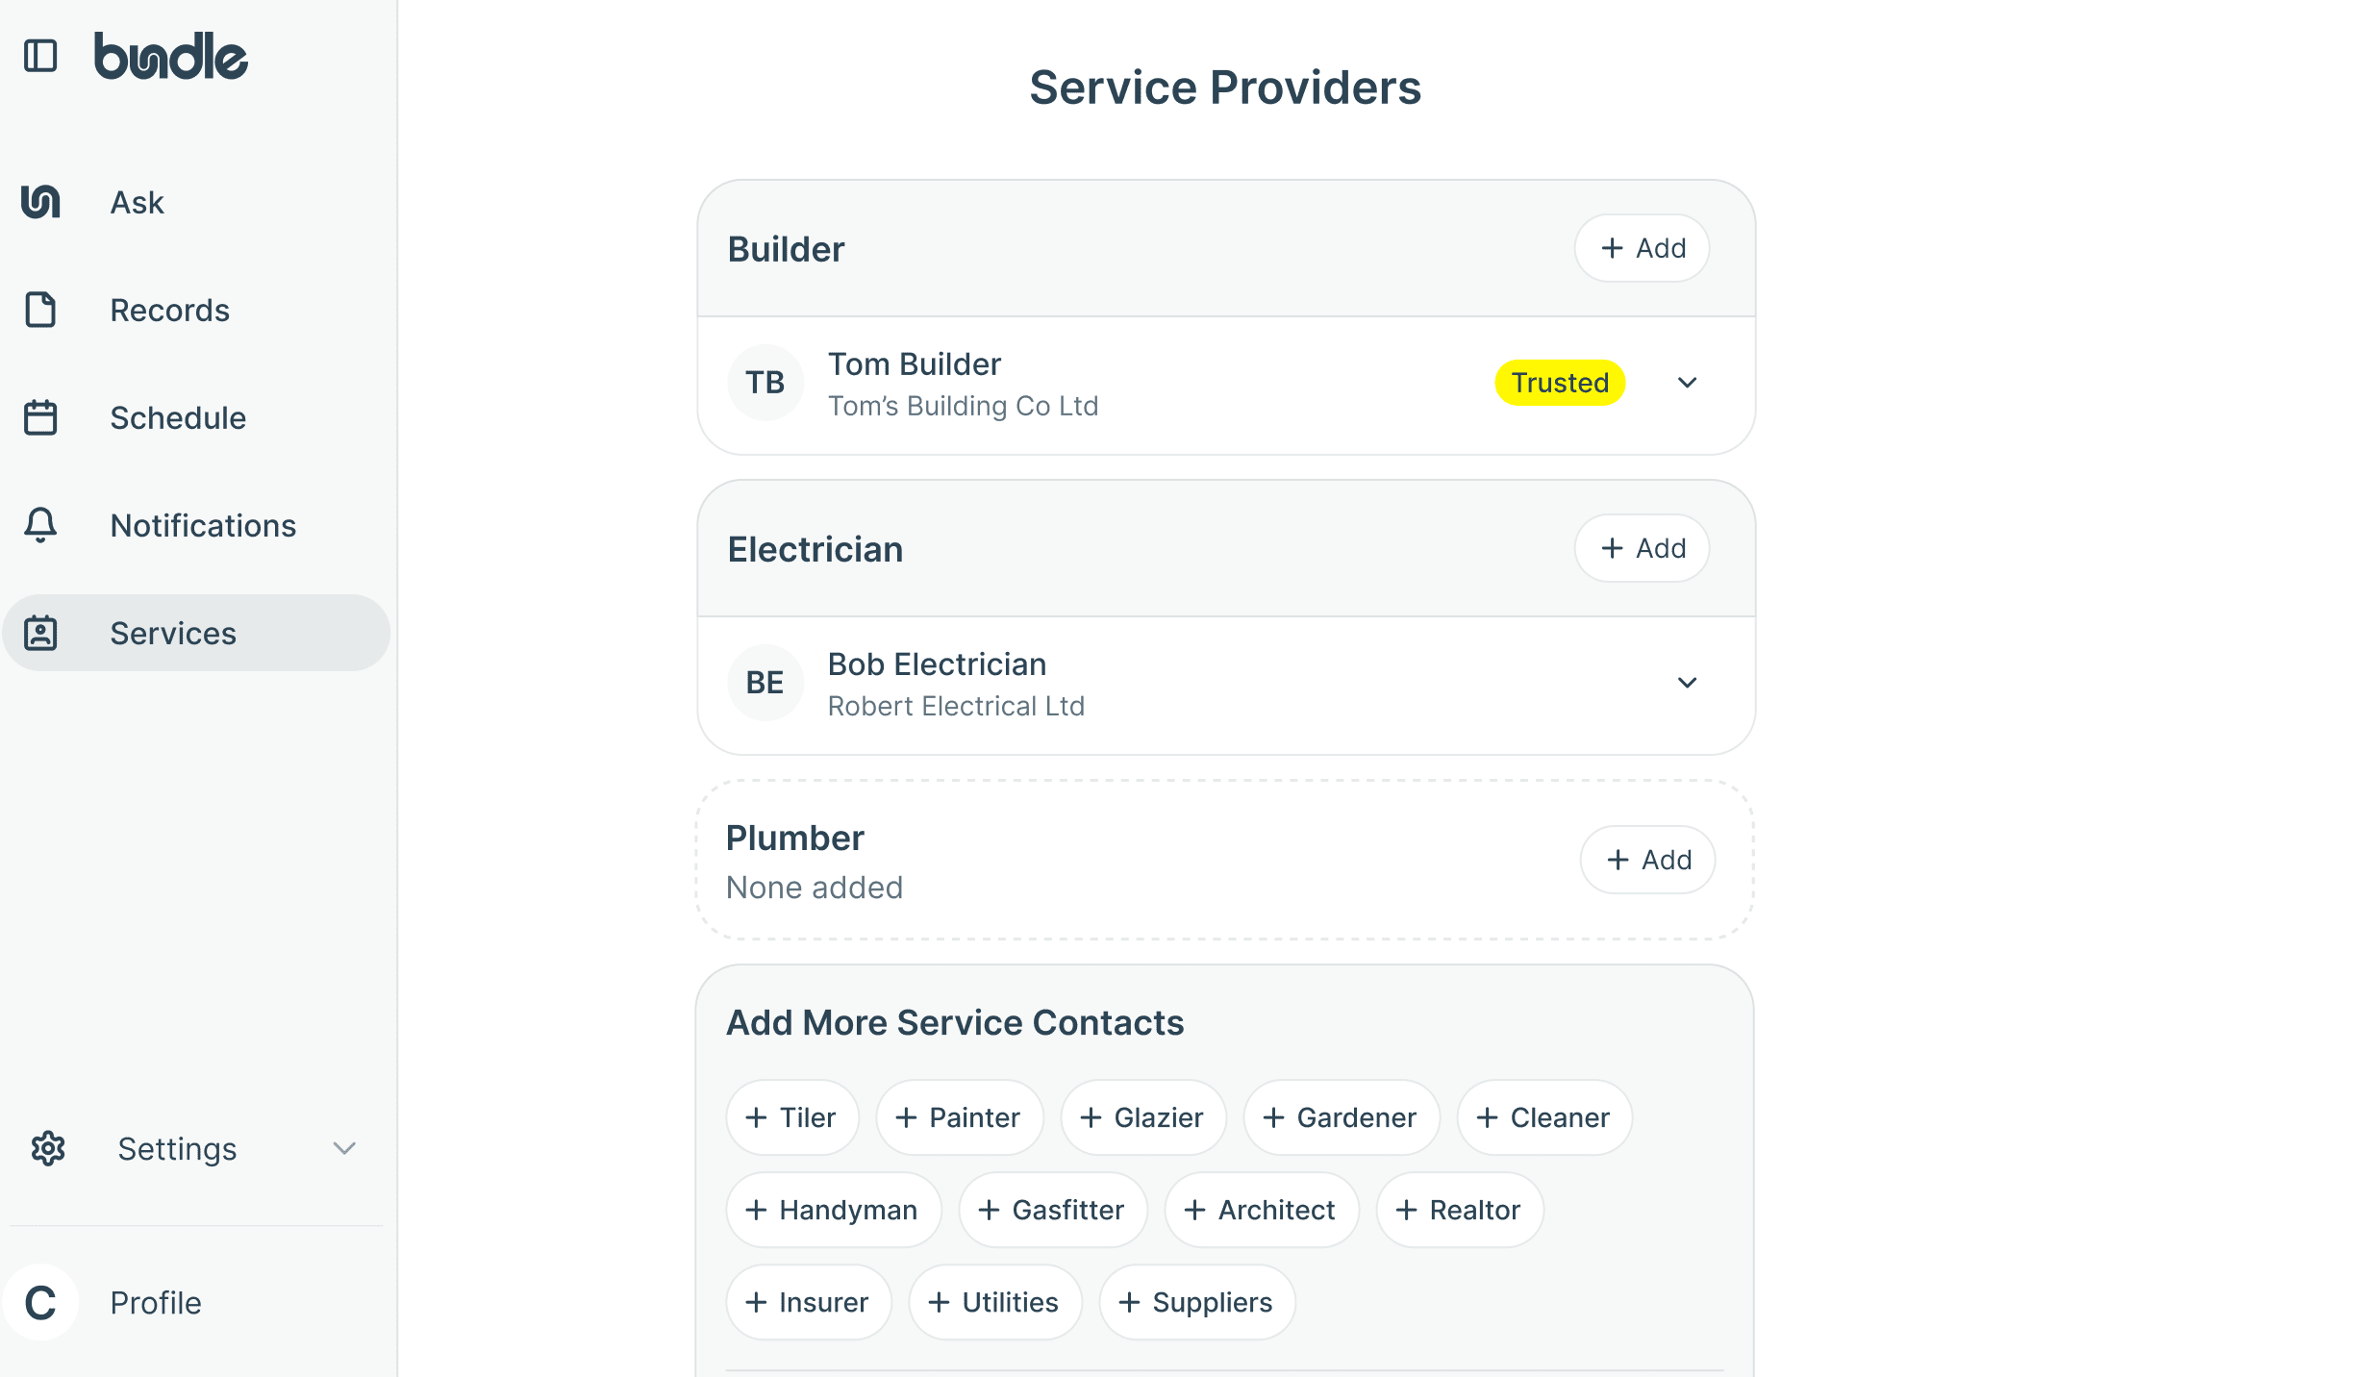Add an Electrician provider
Screen dimensions: 2358x1377
[x=1641, y=548]
